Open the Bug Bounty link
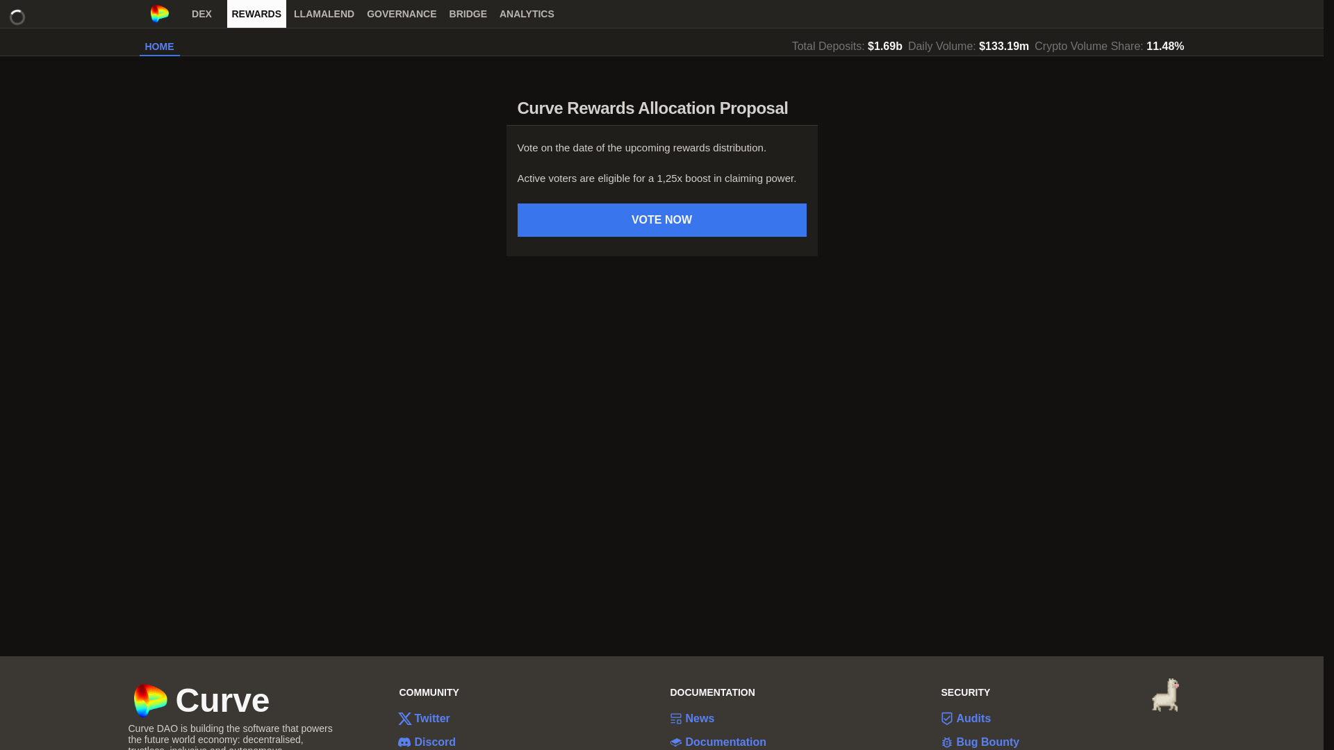This screenshot has width=1334, height=750. point(987,742)
